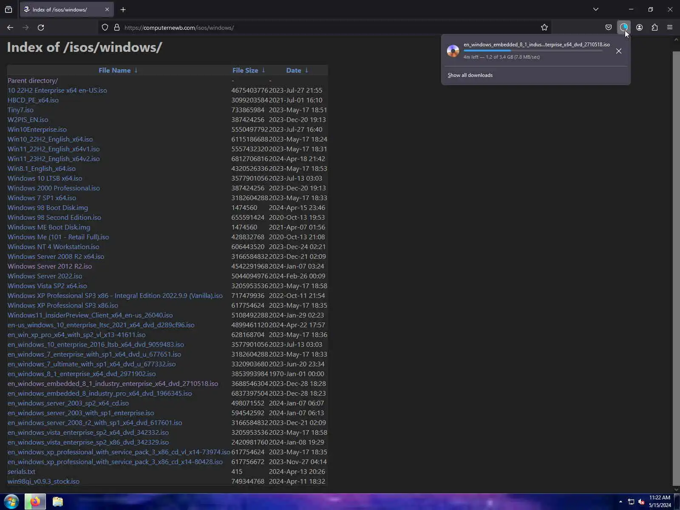
Task: Sort listing by File Name
Action: [x=115, y=71]
